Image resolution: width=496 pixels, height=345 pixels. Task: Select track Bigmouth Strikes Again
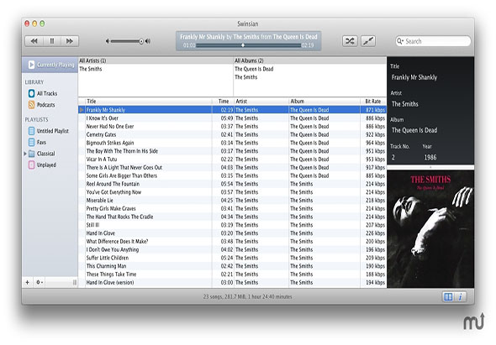(x=110, y=143)
